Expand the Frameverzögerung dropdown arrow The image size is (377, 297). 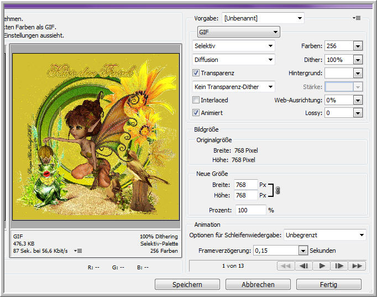click(x=303, y=251)
